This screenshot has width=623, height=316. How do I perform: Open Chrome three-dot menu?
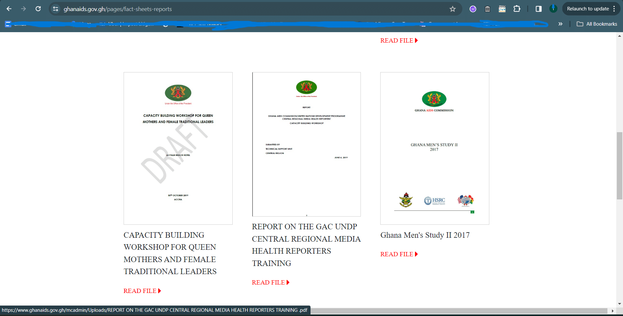click(x=614, y=9)
